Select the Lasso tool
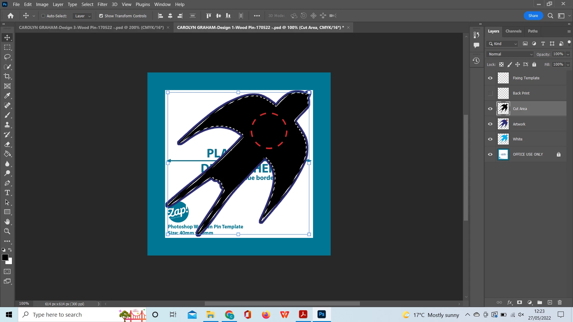This screenshot has width=573, height=322. (x=7, y=57)
